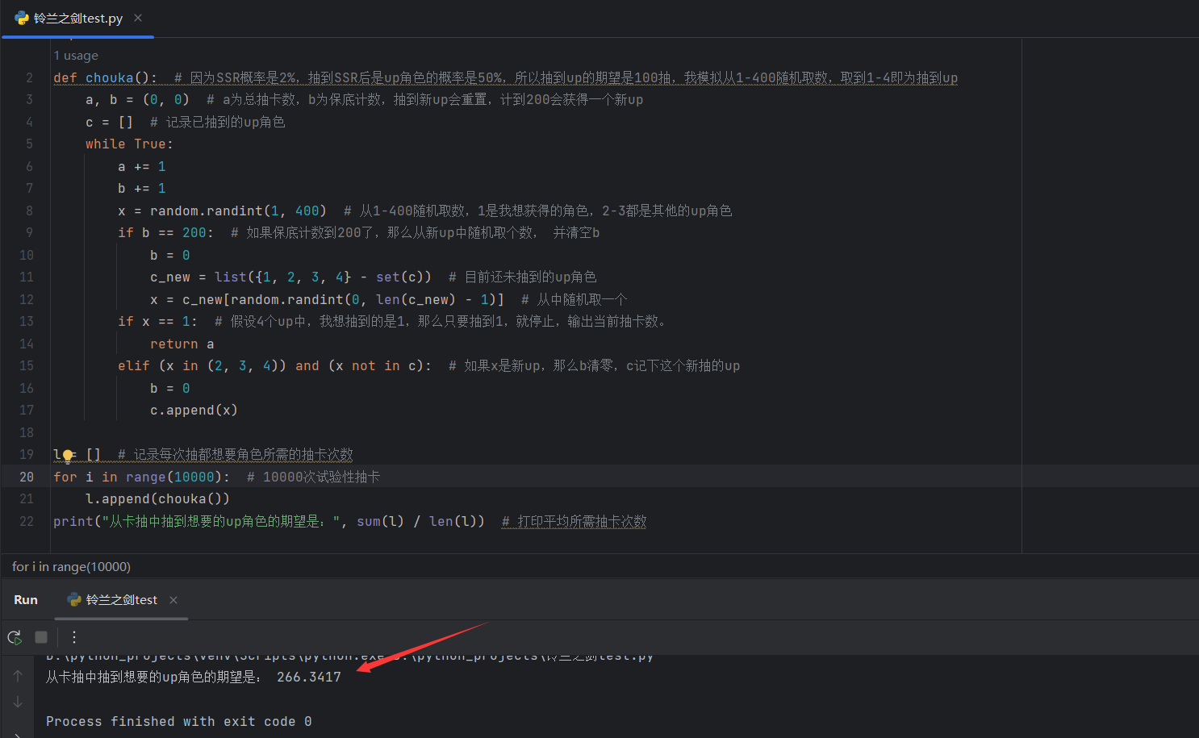Viewport: 1199px width, 738px height.
Task: Click the chouka function name in the def line
Action: pyautogui.click(x=110, y=78)
